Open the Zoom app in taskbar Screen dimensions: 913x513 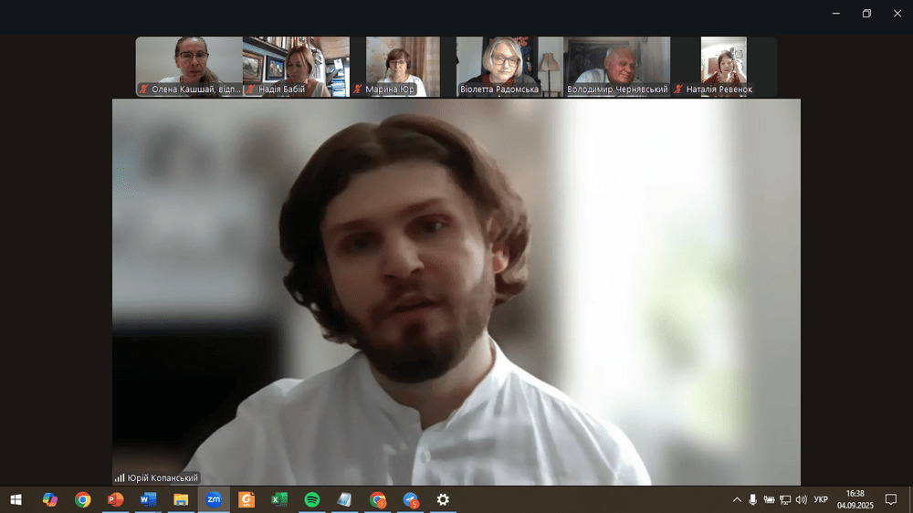[214, 499]
